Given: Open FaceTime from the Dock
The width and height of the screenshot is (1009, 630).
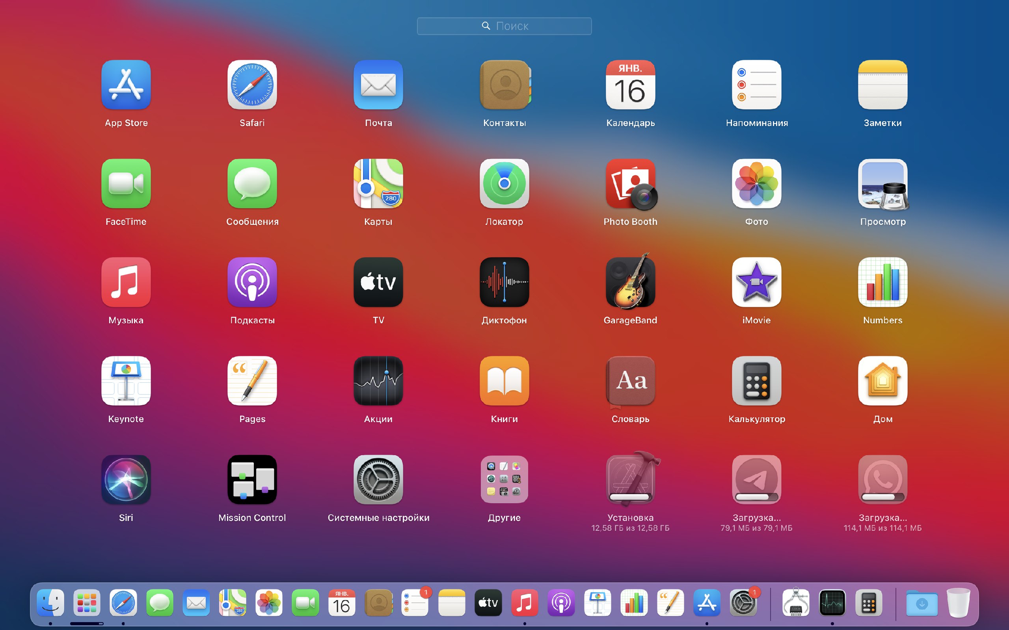Looking at the screenshot, I should click(x=305, y=602).
